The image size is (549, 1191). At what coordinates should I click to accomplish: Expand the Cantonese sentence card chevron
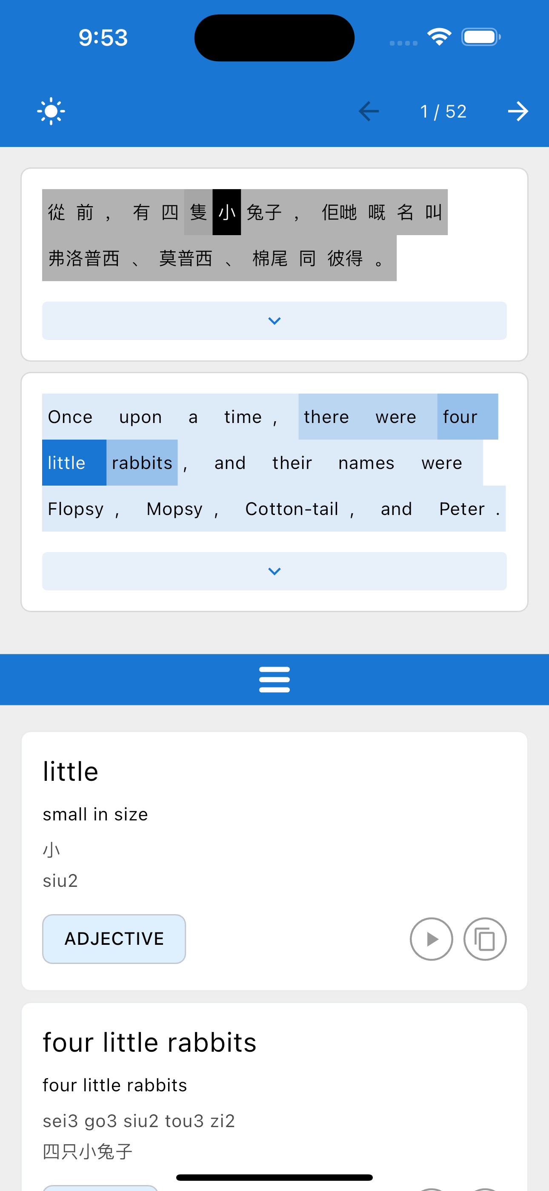[274, 321]
